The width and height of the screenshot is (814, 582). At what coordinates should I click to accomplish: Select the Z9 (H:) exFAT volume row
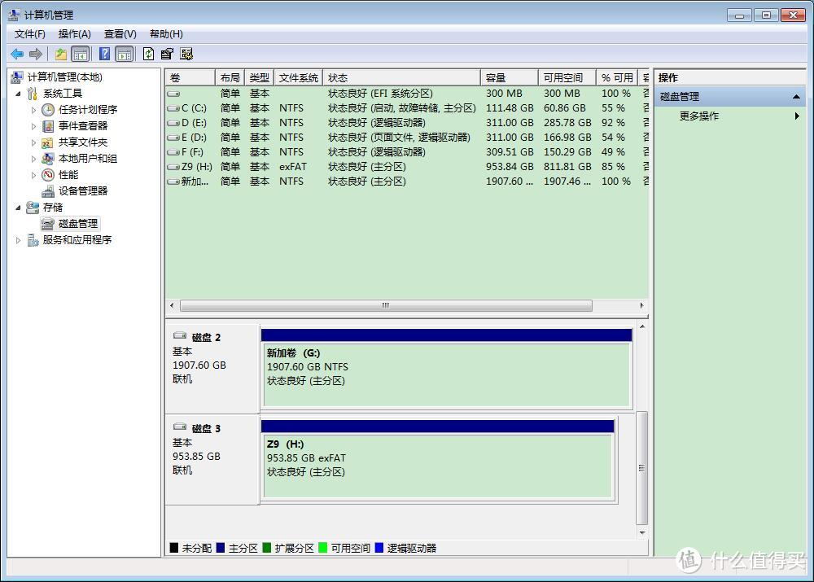click(407, 167)
